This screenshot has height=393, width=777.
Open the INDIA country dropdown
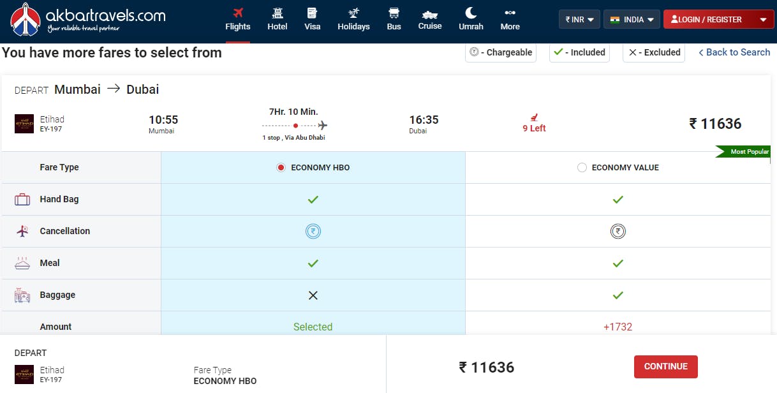coord(632,20)
